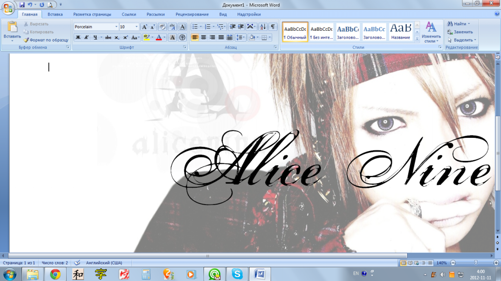
Task: Click Вырезать to cut
Action: click(x=36, y=24)
